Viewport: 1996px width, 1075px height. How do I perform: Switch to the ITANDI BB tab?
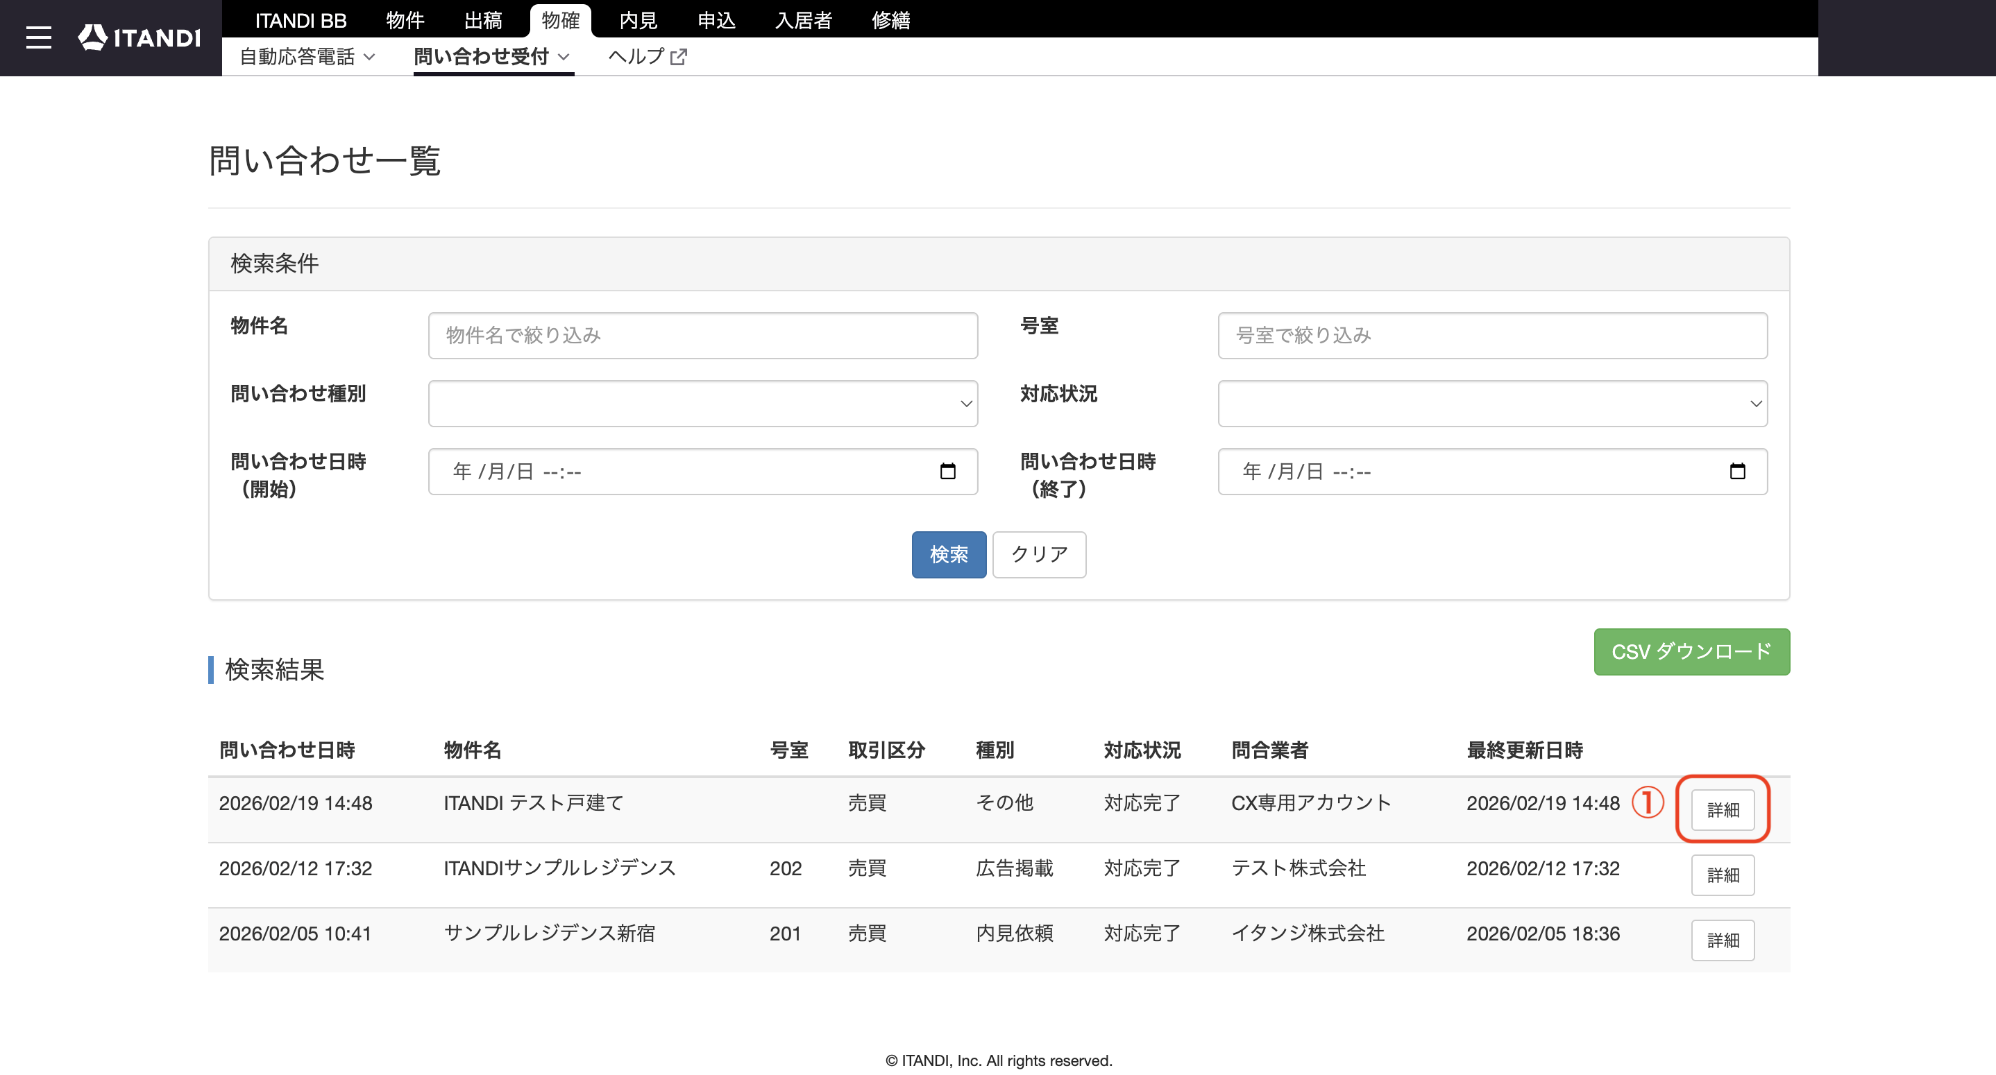click(301, 20)
